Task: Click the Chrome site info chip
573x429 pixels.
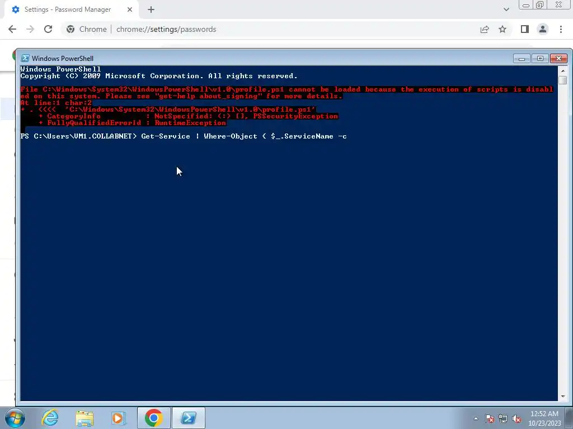Action: pos(87,29)
